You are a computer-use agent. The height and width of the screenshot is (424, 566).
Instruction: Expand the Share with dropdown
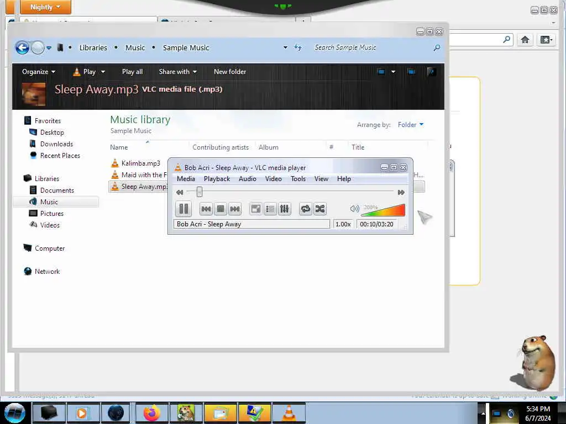pyautogui.click(x=177, y=72)
